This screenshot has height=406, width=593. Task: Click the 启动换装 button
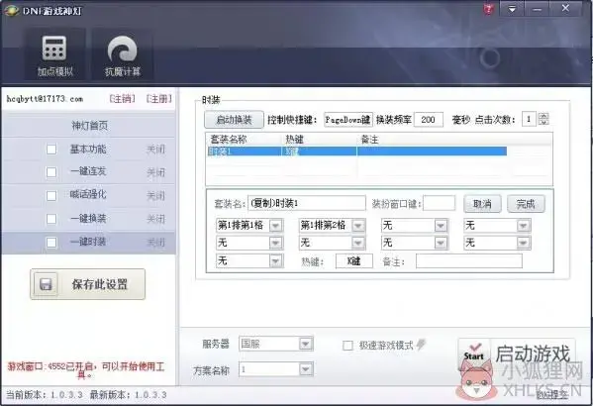(x=234, y=120)
